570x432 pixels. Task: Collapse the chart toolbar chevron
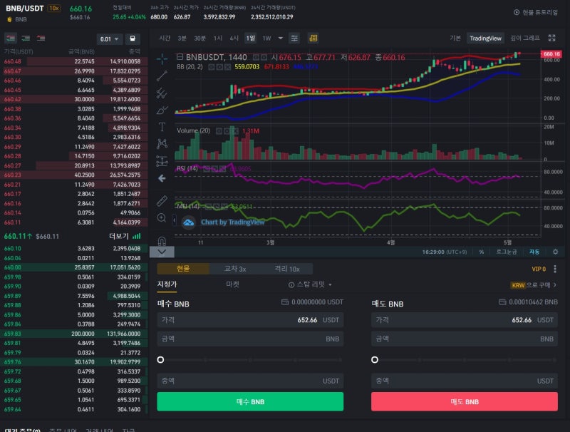coord(162,252)
